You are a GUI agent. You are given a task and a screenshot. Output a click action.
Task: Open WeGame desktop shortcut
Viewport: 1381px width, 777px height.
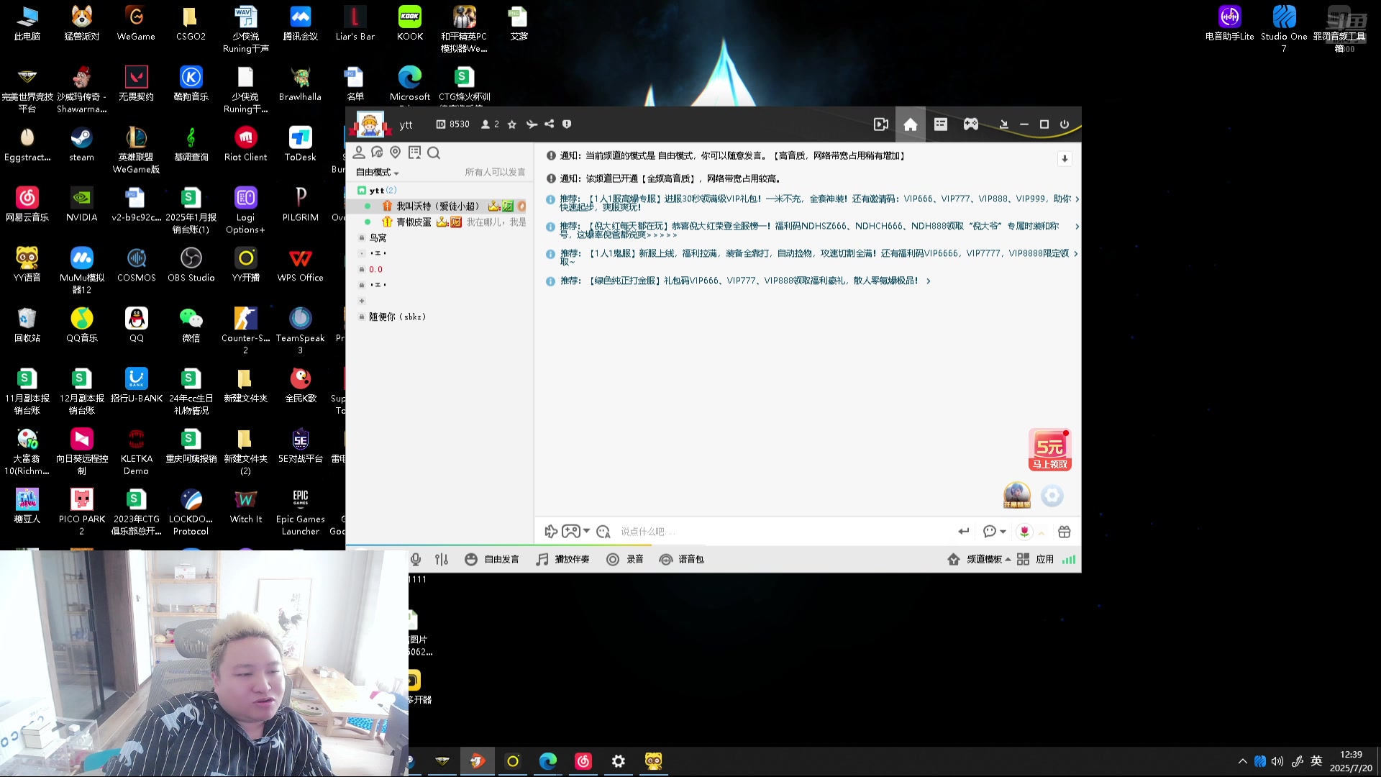pos(136,24)
